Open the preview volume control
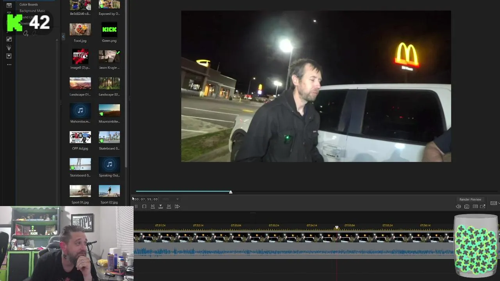 (x=458, y=206)
